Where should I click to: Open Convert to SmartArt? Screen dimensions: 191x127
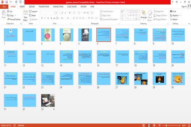tap(109, 19)
